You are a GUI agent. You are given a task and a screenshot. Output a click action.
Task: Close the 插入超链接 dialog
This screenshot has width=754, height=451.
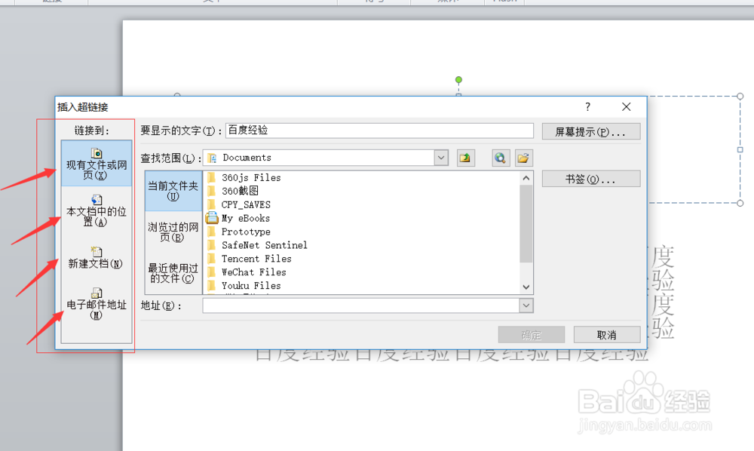pos(626,107)
